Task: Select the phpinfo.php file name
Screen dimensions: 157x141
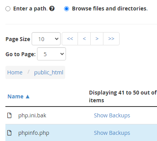Action: (34, 133)
